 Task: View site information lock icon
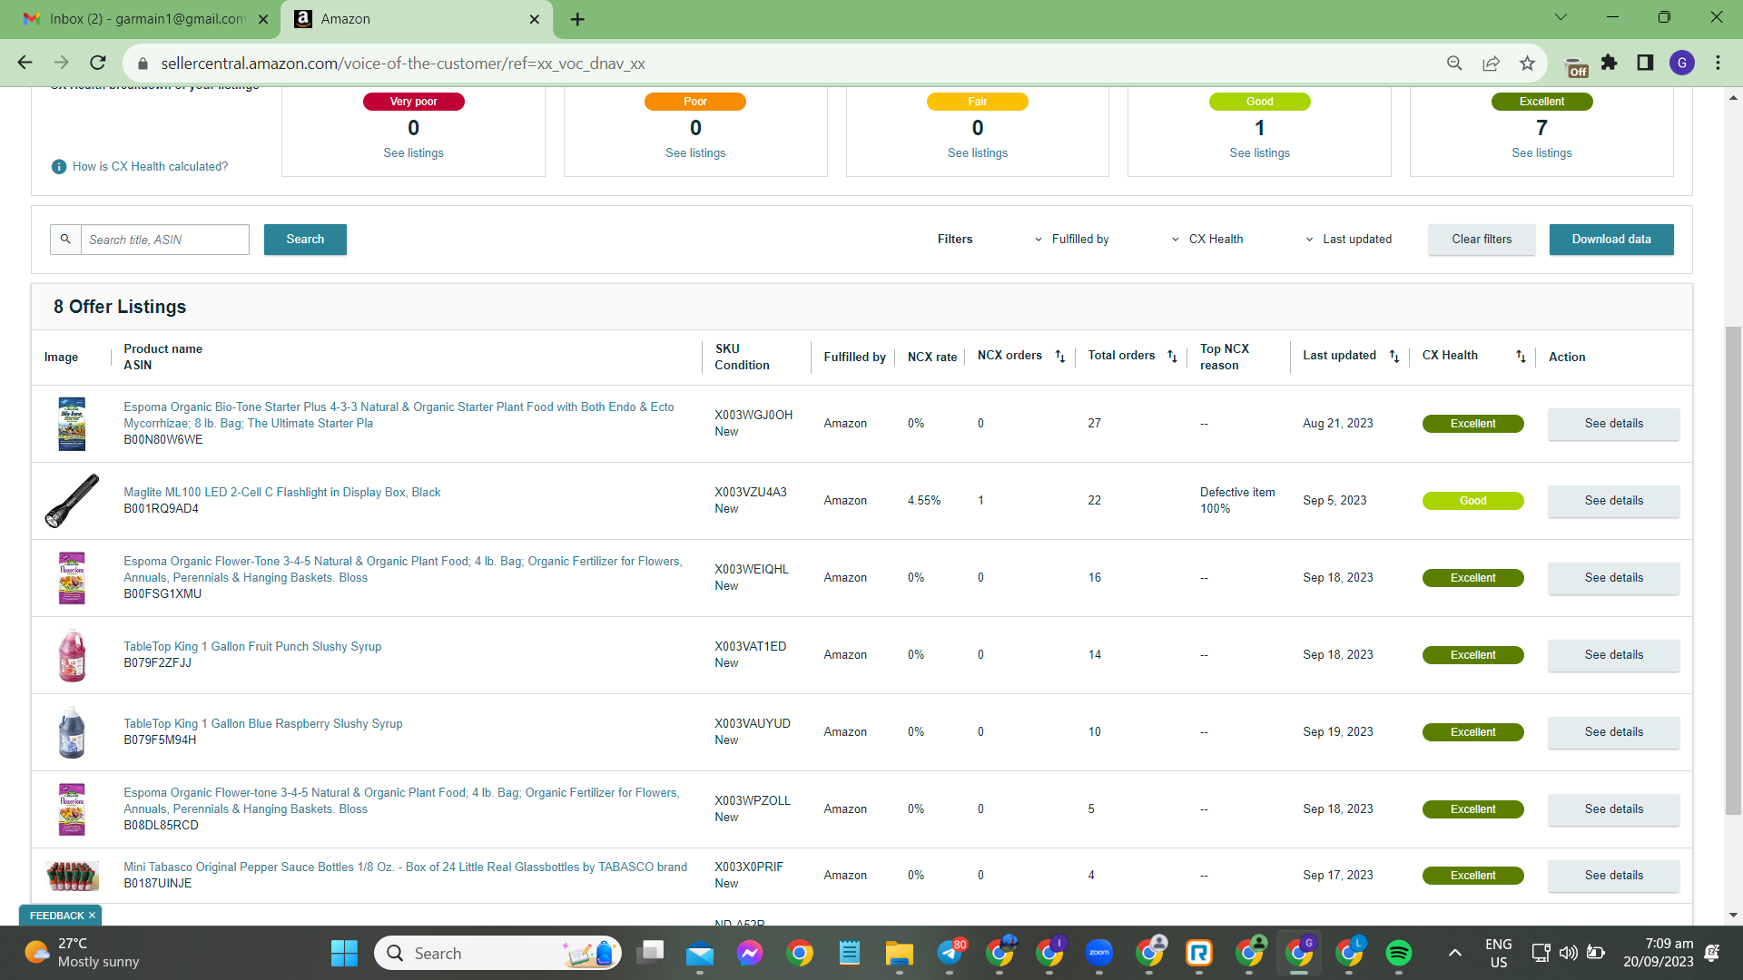pos(142,64)
